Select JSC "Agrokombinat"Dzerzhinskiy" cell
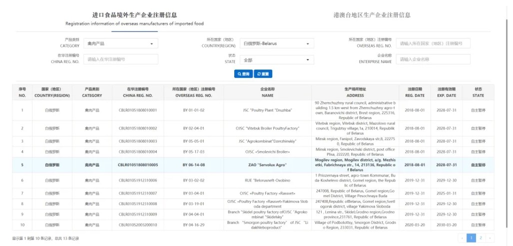Viewport: 513px width, 246px height. click(268, 141)
